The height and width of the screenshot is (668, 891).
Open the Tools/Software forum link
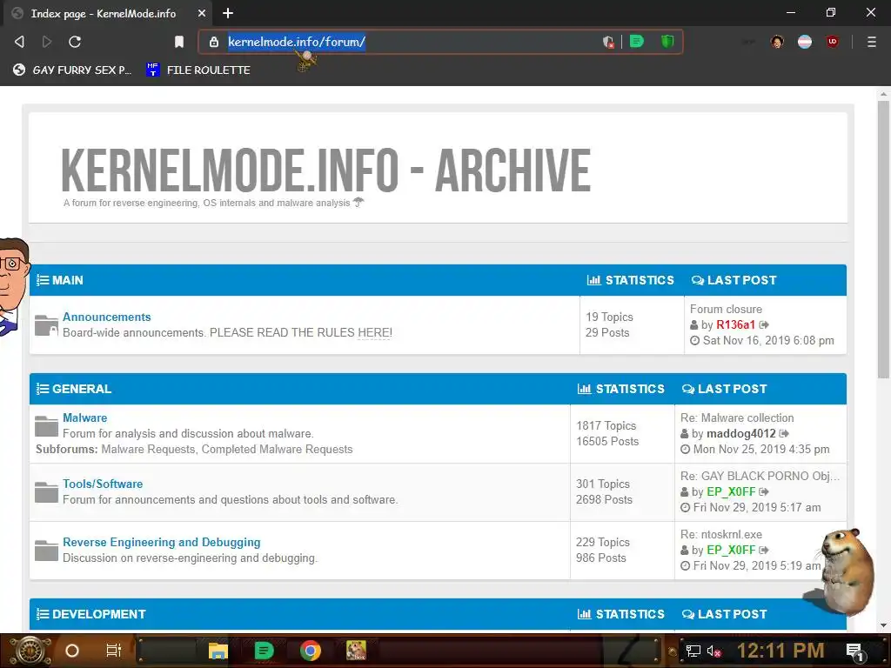coord(103,484)
